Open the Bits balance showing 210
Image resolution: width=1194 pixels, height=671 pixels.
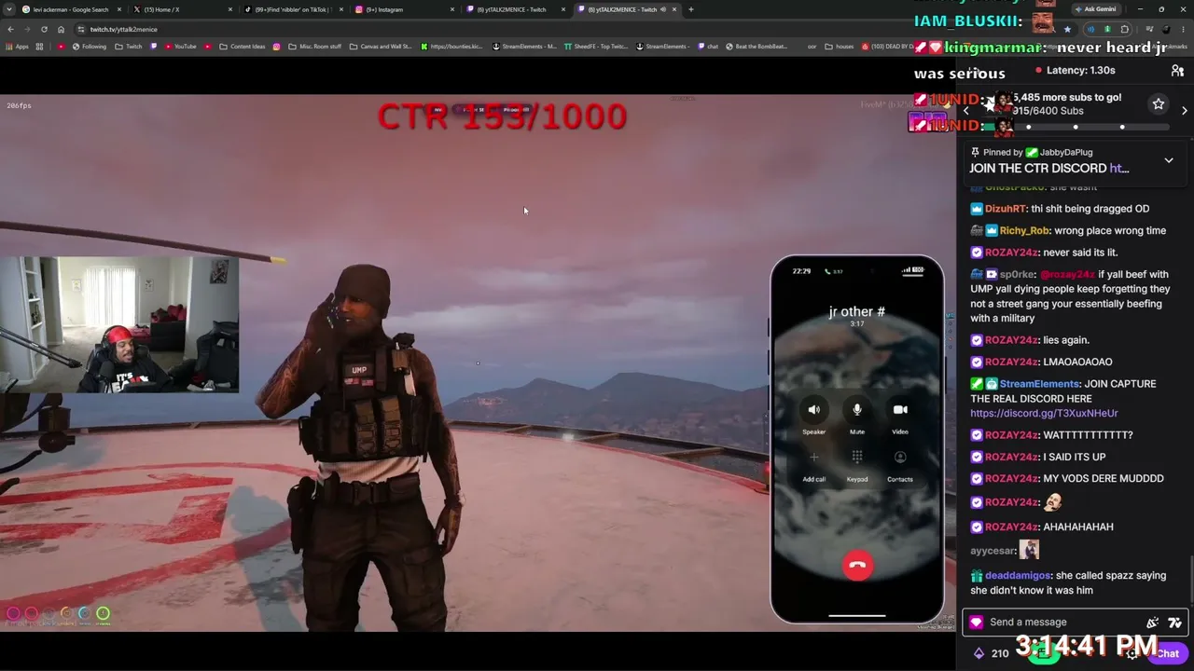990,653
